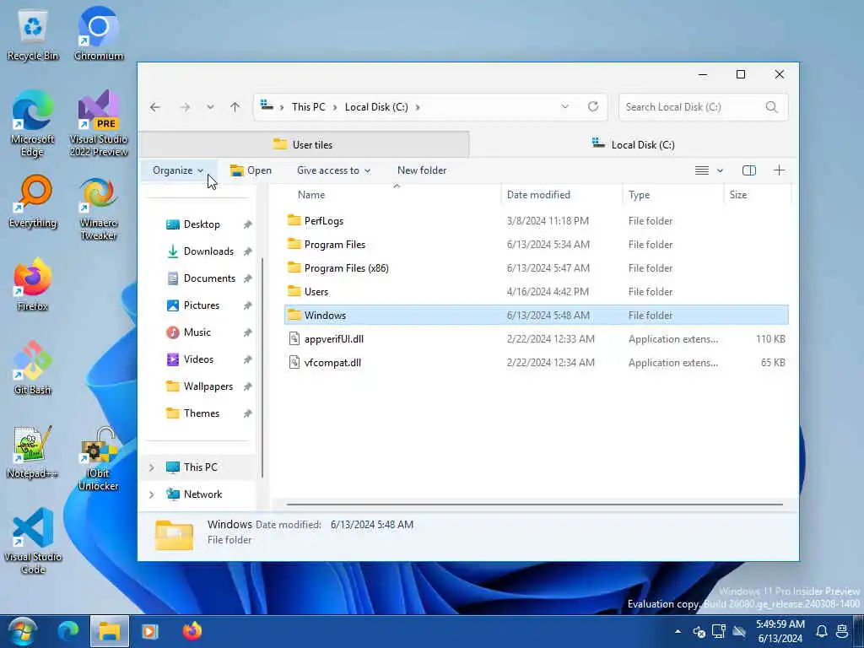This screenshot has width=864, height=648.
Task: Select the PerfLogs folder
Action: click(x=323, y=220)
